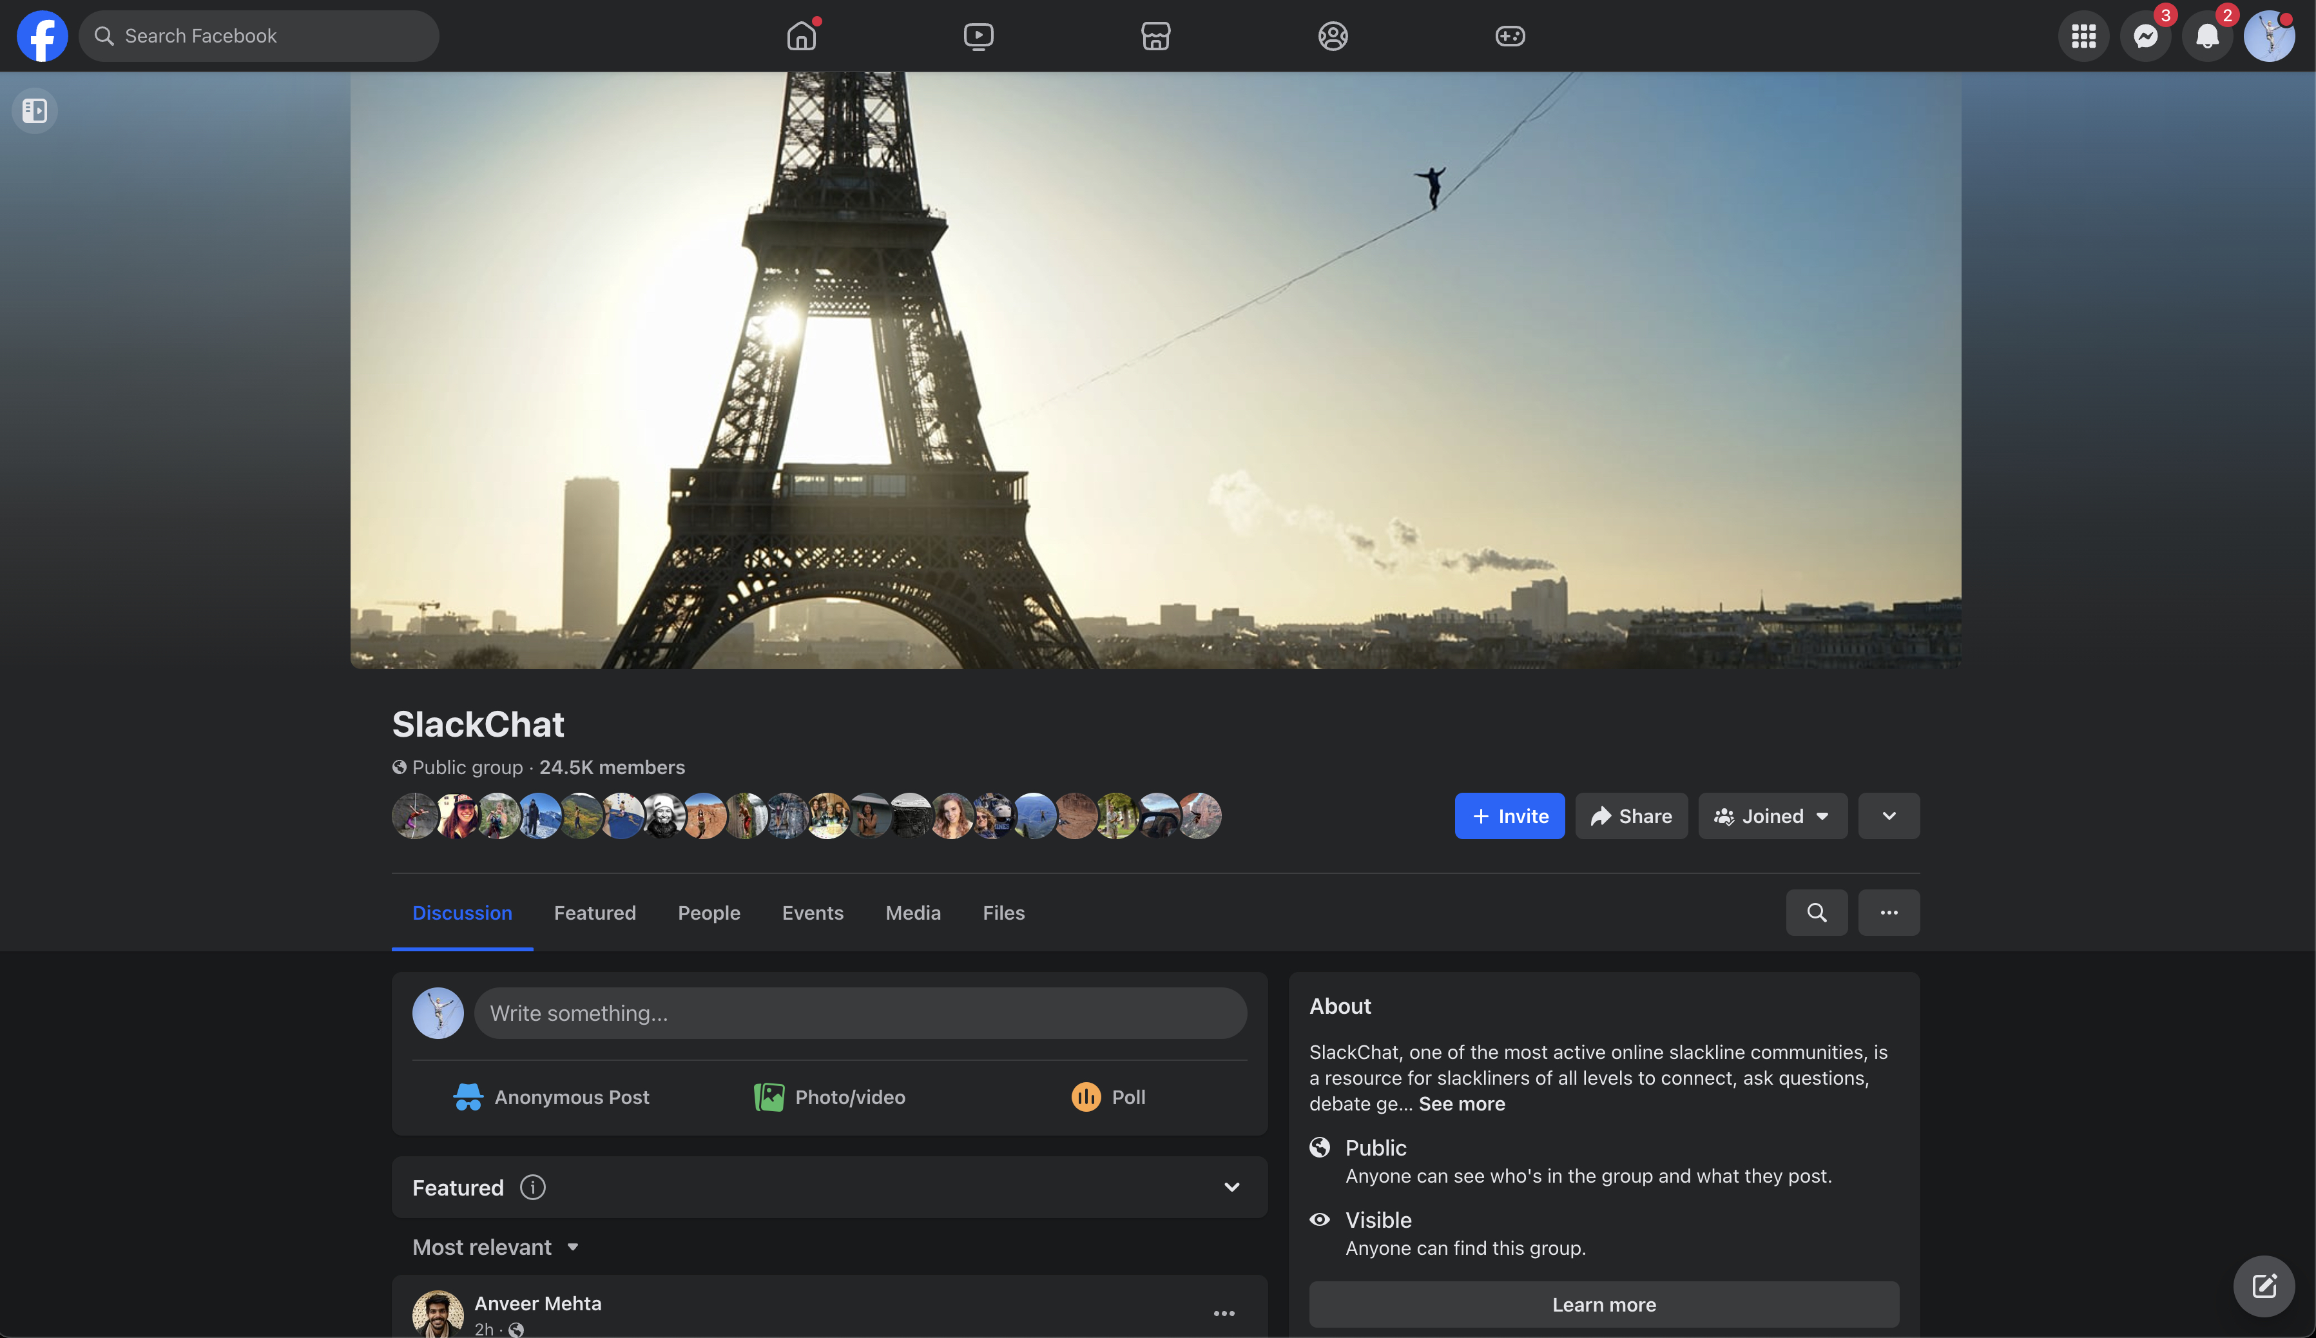The width and height of the screenshot is (2316, 1338).
Task: Click the Featured info icon
Action: click(533, 1187)
